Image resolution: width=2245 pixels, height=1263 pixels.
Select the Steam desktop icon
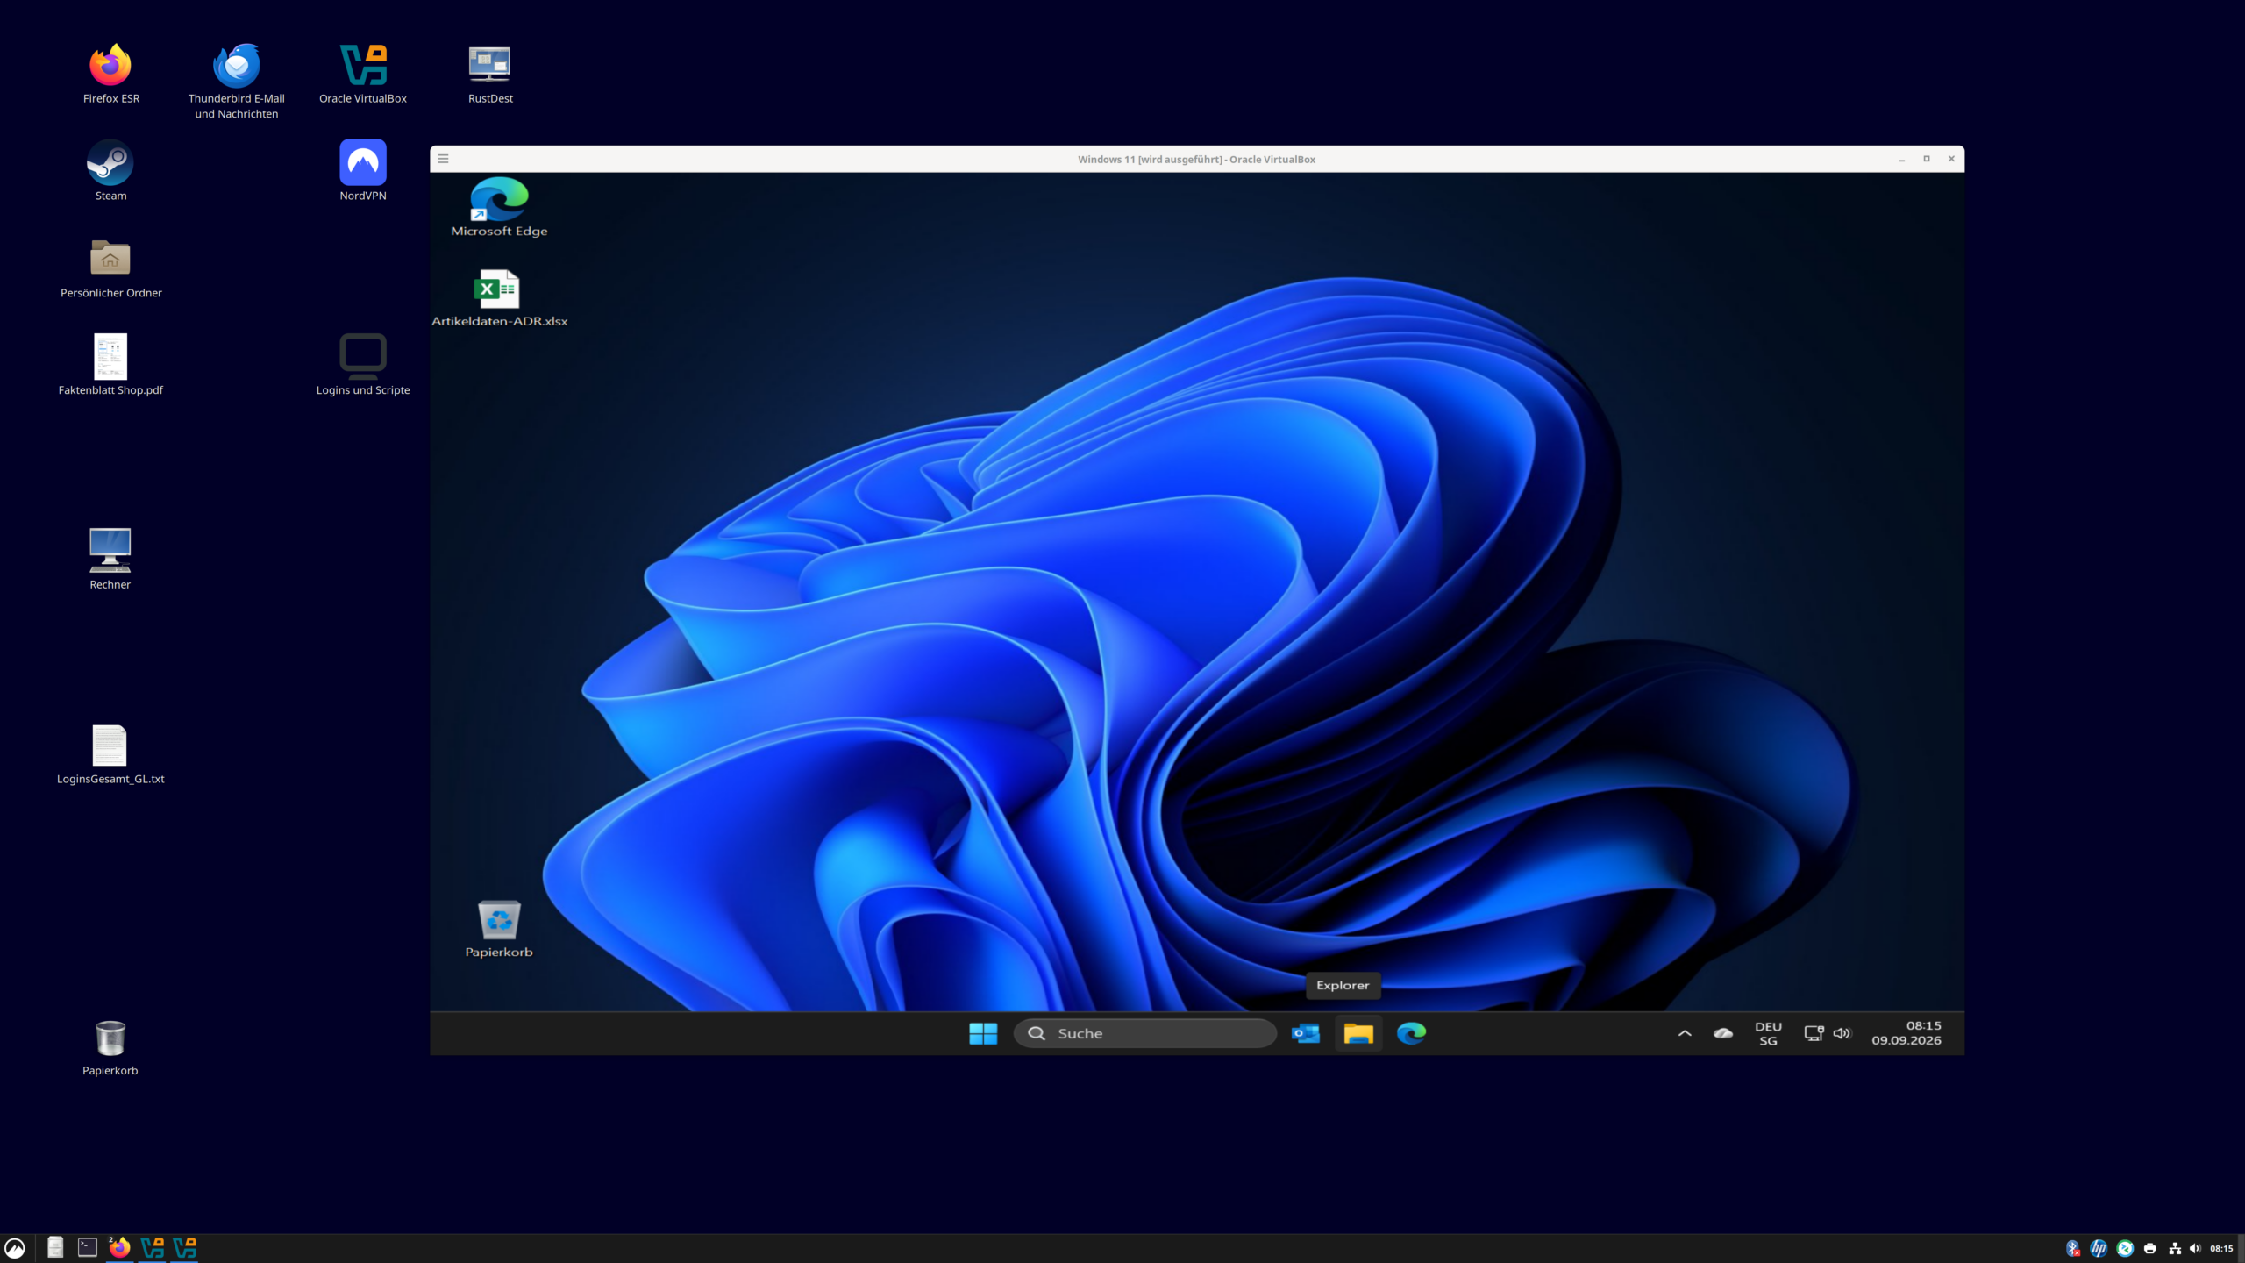click(110, 171)
